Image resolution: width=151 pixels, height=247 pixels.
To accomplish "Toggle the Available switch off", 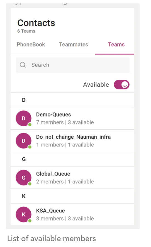I will pos(121,84).
